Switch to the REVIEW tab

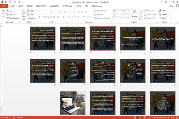coord(78,6)
